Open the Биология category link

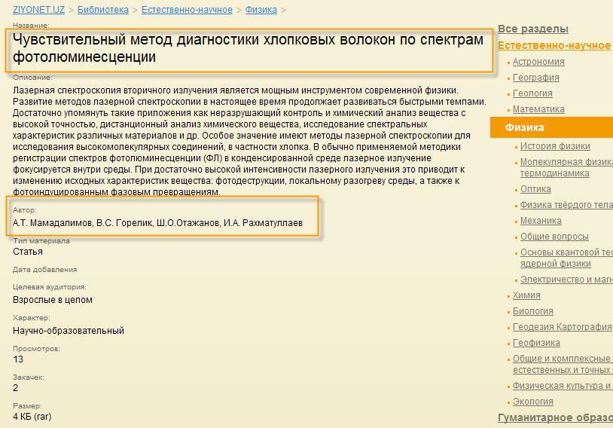[x=532, y=311]
